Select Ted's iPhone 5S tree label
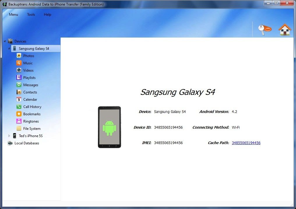 31,136
